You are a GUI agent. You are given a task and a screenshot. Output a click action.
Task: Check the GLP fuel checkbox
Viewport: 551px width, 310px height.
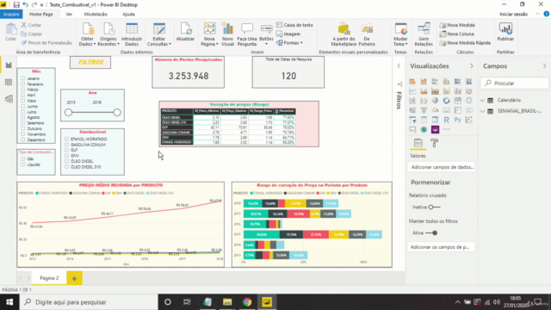(x=66, y=150)
